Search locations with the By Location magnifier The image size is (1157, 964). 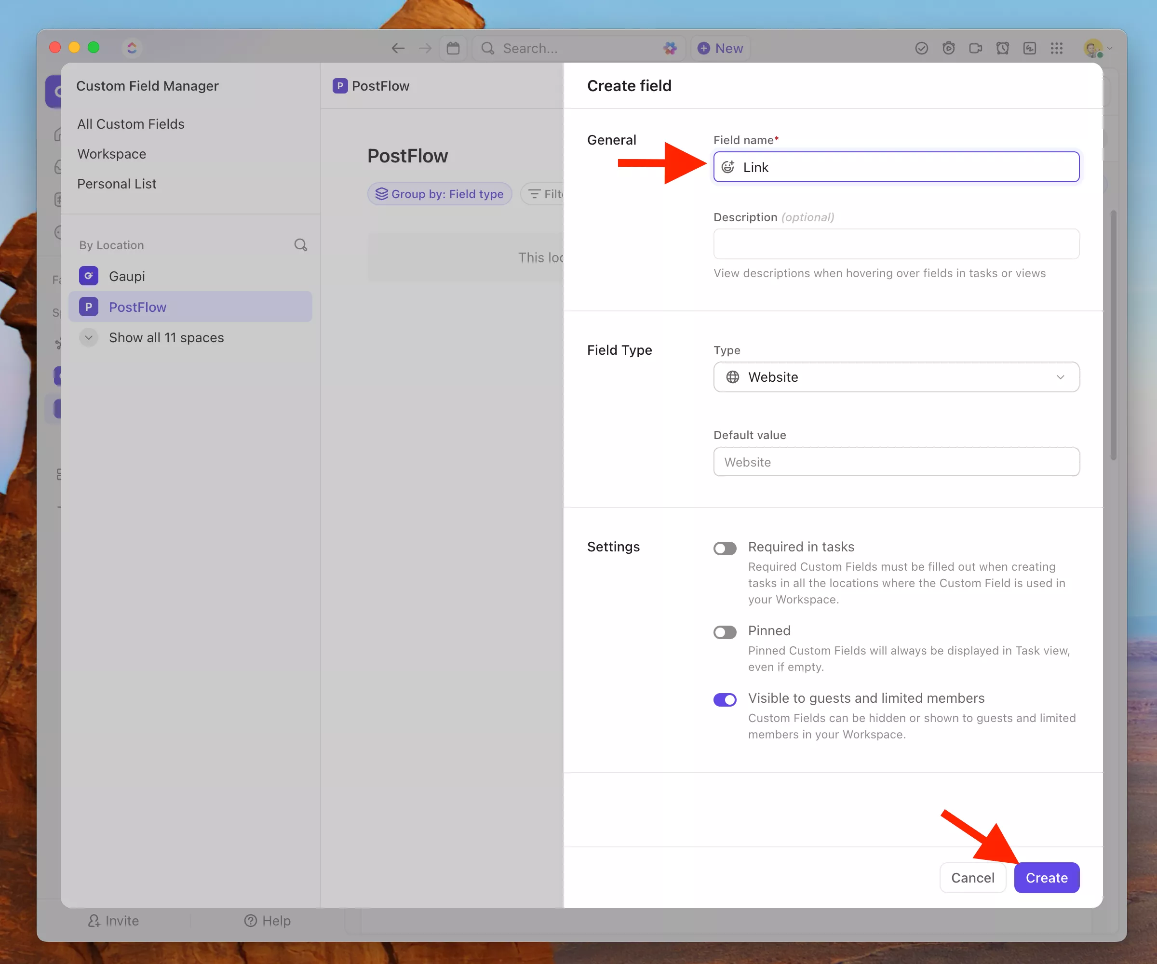[x=300, y=244]
